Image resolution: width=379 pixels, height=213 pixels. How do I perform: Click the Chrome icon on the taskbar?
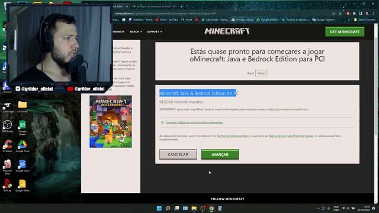pos(211,208)
